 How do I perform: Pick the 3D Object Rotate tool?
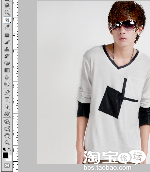[7, 122]
